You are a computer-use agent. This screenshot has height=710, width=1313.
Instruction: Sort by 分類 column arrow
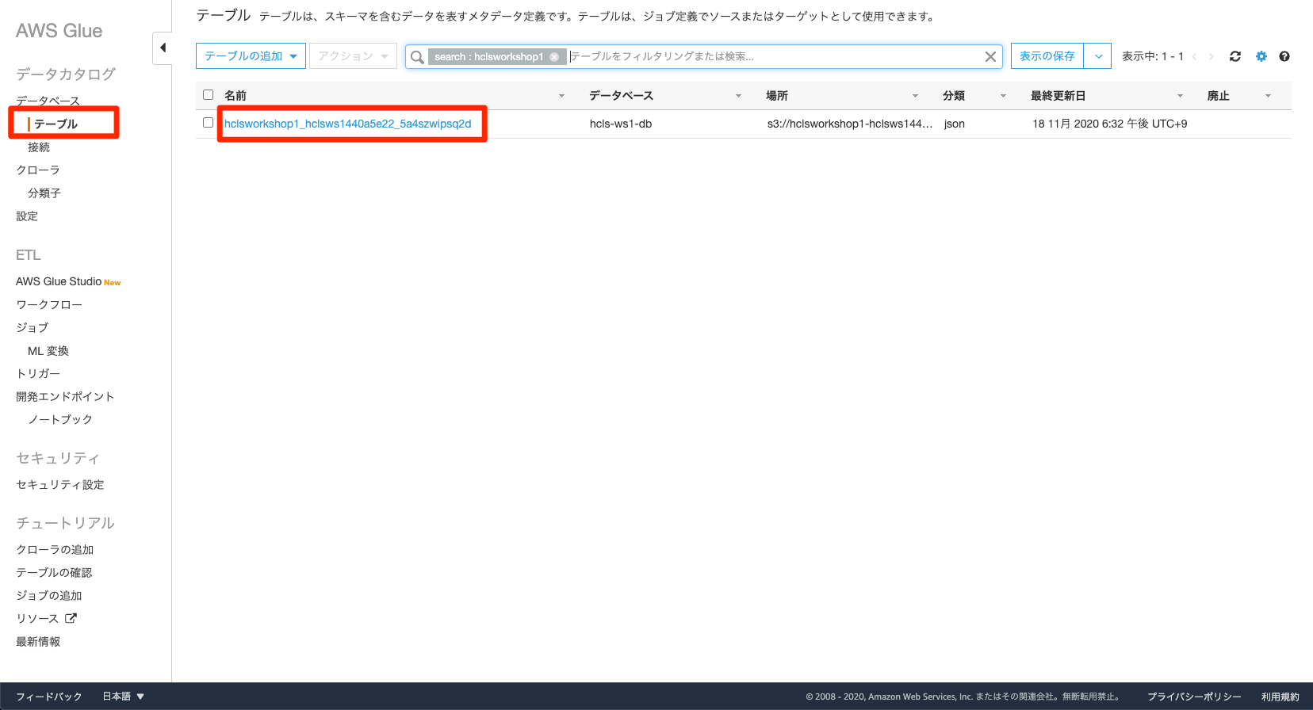1003,96
